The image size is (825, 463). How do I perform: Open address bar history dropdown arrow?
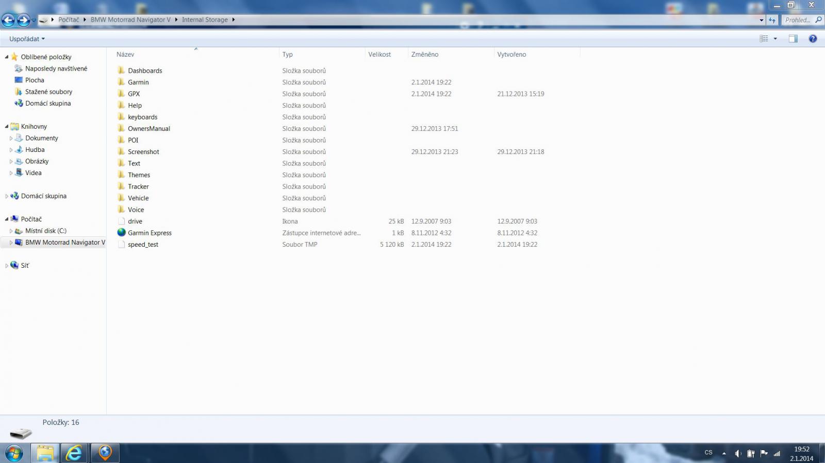pyautogui.click(x=762, y=20)
